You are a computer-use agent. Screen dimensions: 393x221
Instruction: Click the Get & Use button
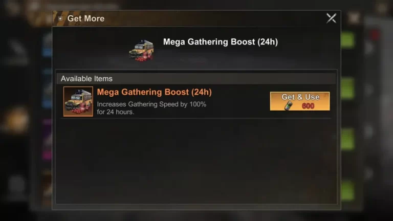coord(300,101)
